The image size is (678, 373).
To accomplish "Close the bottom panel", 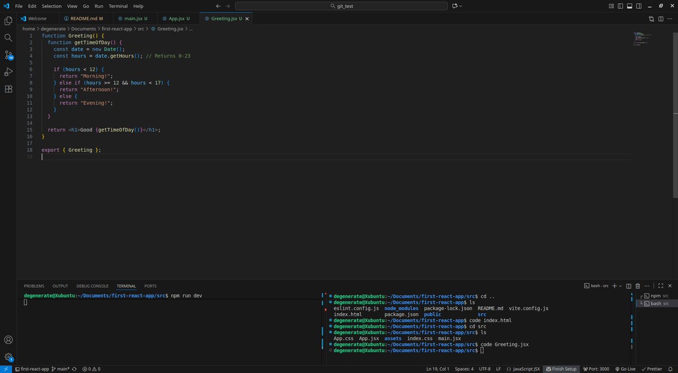I will coord(670,286).
